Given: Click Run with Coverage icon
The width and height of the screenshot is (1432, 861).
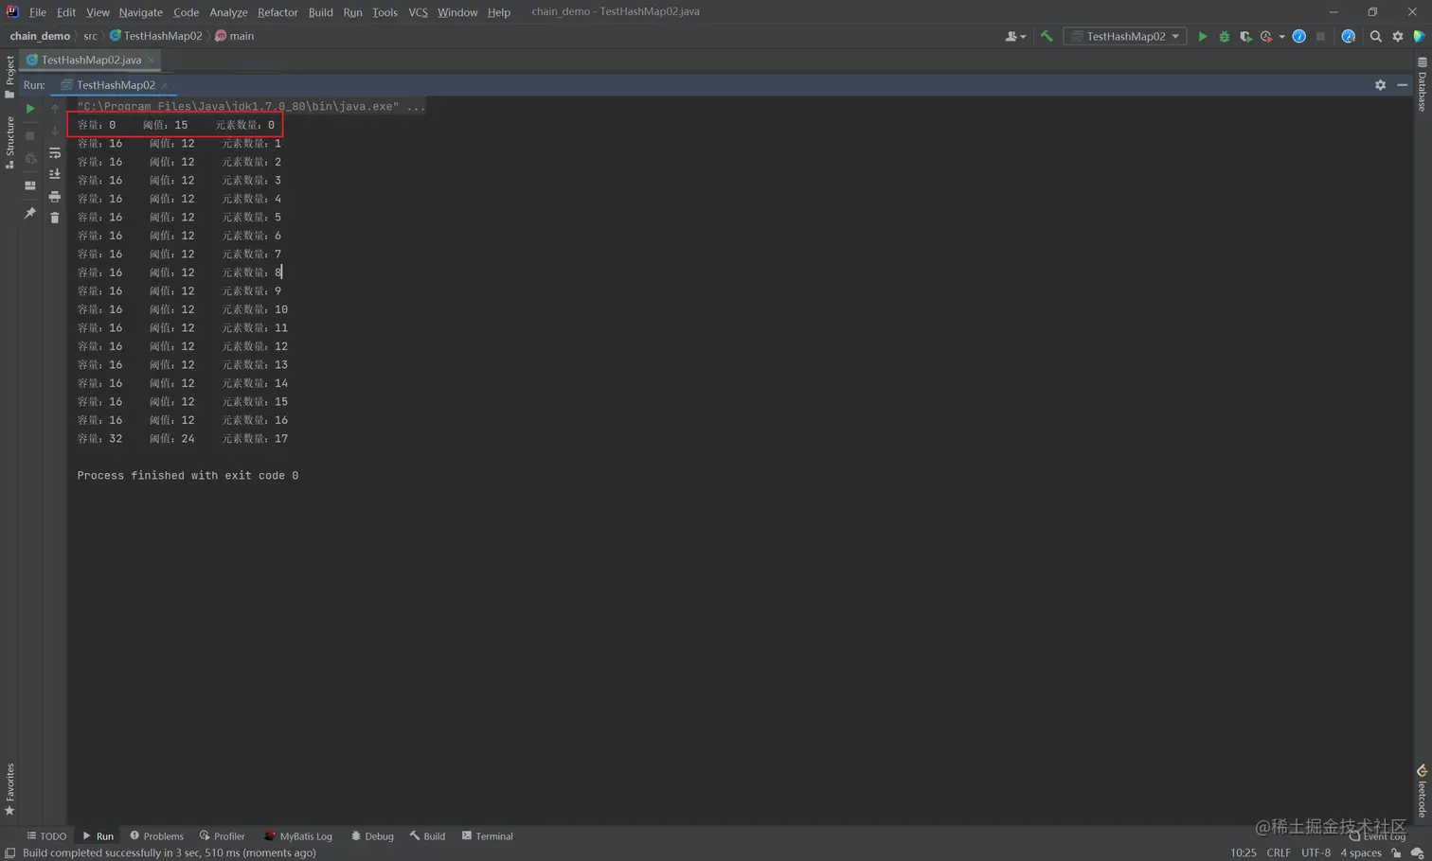Looking at the screenshot, I should tap(1245, 36).
